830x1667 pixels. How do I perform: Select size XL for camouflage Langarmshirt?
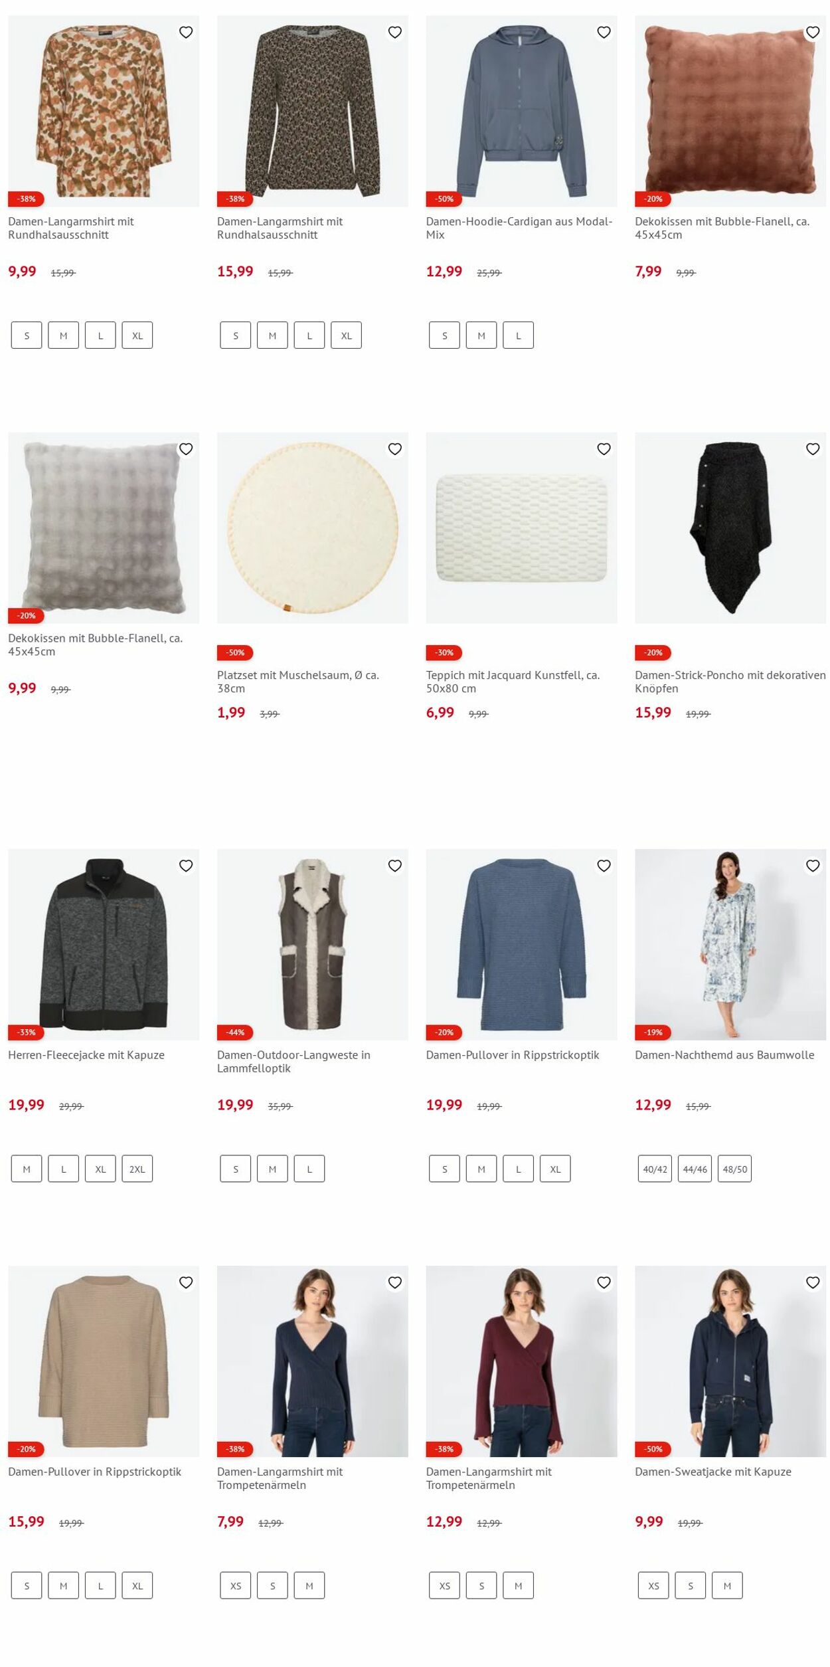click(x=137, y=336)
